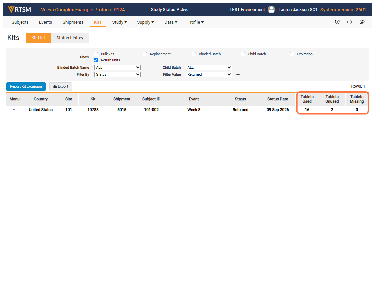This screenshot has width=375, height=304.
Task: Click the Status column header
Action: [x=241, y=99]
